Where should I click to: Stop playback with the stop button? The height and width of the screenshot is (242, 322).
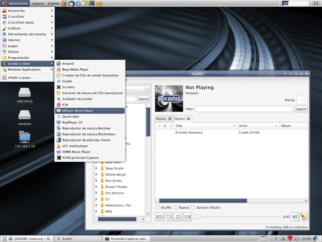178,217
